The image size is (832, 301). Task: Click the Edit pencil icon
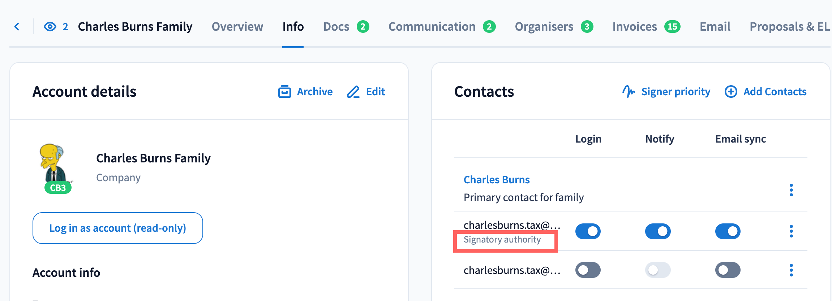click(353, 92)
